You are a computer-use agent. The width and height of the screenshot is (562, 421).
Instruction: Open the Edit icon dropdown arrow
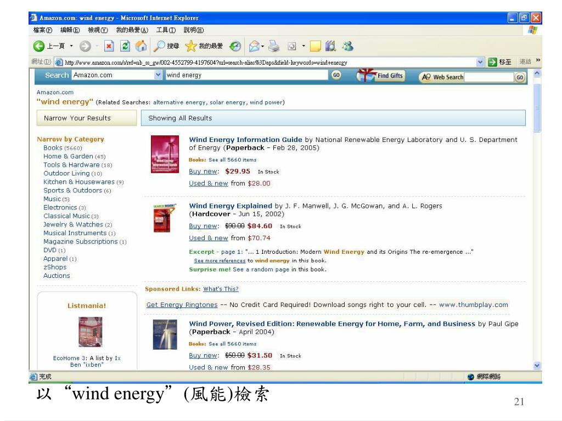[304, 46]
